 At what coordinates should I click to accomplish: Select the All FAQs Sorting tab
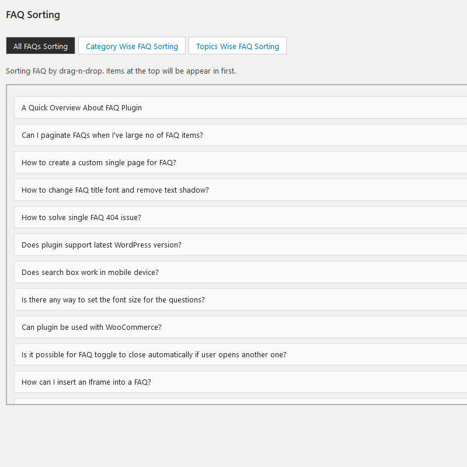click(40, 45)
